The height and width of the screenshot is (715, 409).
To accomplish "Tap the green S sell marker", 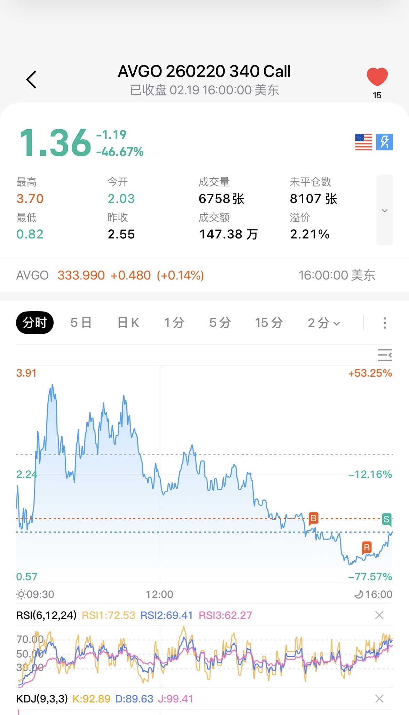I will tap(386, 519).
